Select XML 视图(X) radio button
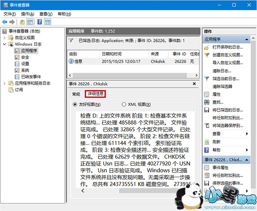Screen dimensions: 257x211 point(124,104)
